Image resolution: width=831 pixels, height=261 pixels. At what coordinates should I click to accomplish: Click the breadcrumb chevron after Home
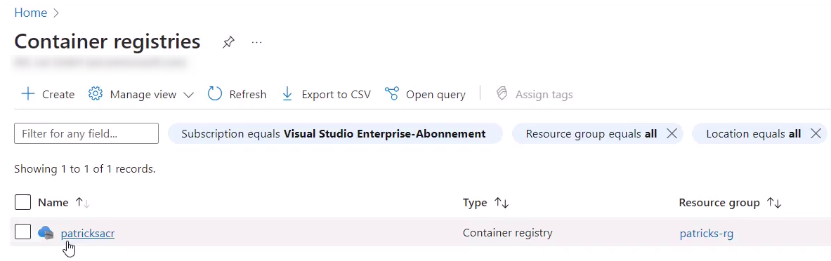click(56, 13)
